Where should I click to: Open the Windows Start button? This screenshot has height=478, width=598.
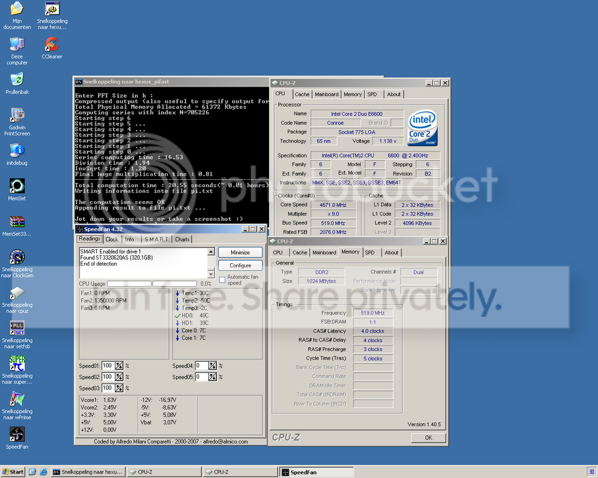click(13, 472)
